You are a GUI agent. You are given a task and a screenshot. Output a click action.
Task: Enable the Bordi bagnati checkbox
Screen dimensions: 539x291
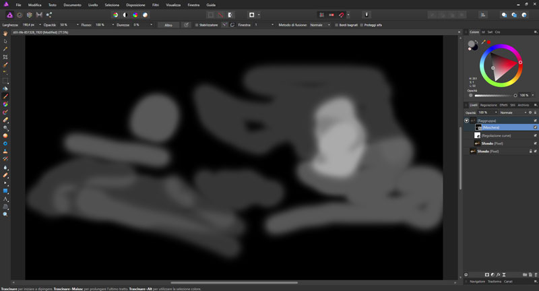(x=336, y=25)
